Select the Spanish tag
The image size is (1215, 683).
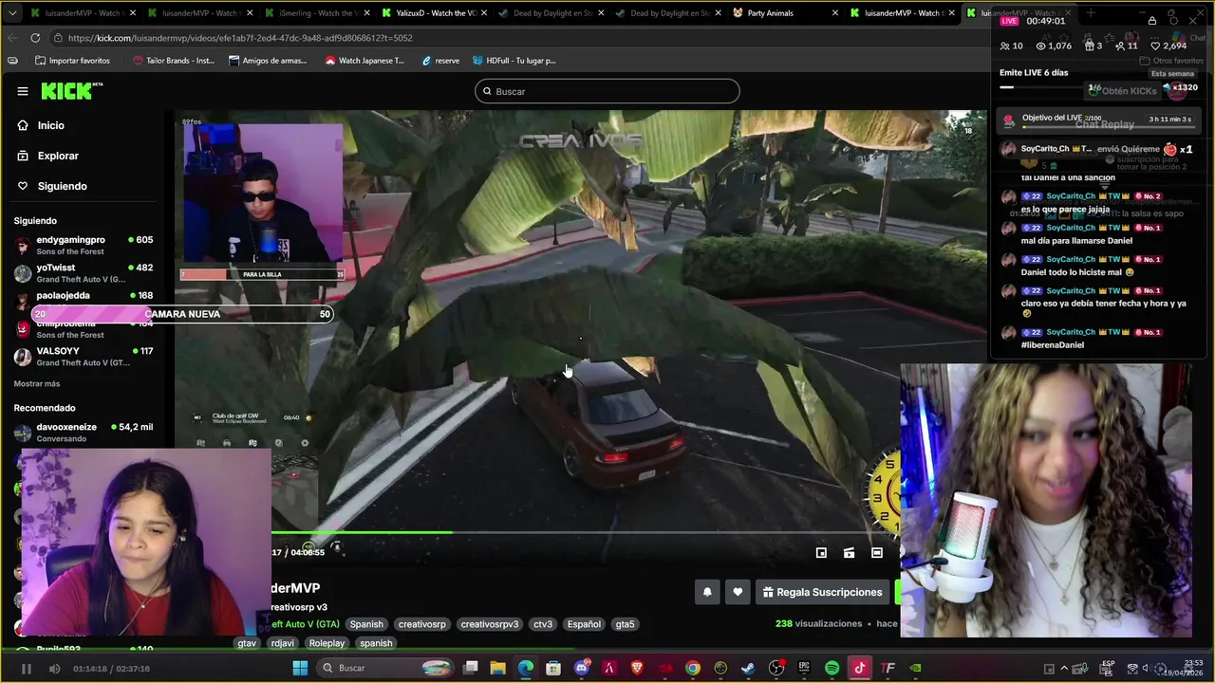tap(366, 624)
